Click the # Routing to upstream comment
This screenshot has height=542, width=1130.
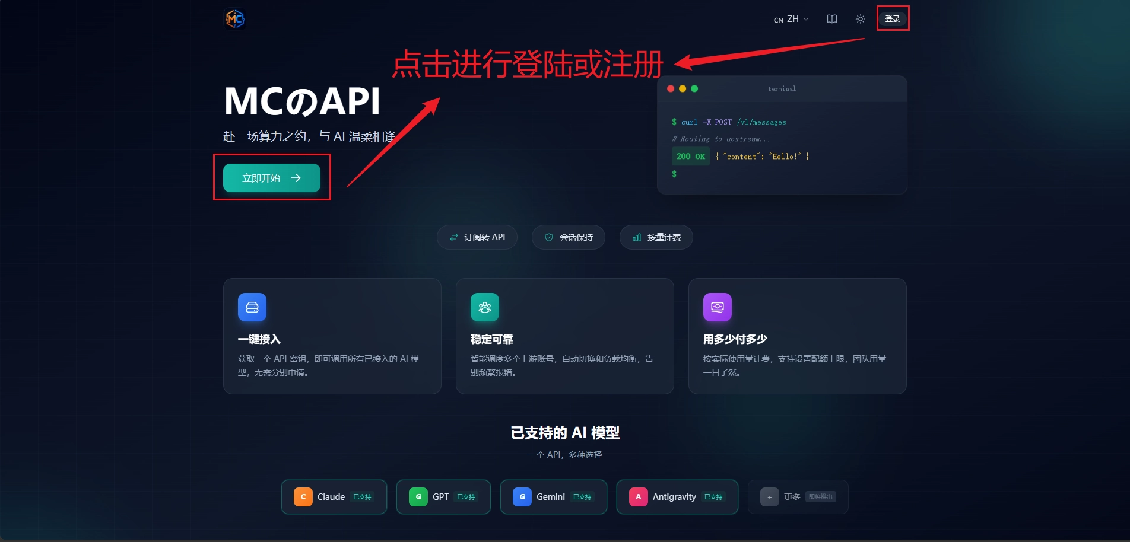(721, 139)
